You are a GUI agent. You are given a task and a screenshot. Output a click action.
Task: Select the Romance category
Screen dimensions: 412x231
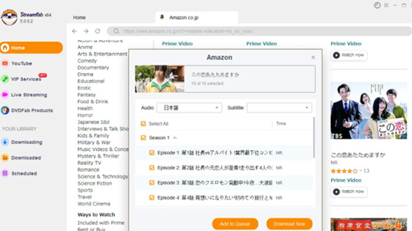(88, 170)
